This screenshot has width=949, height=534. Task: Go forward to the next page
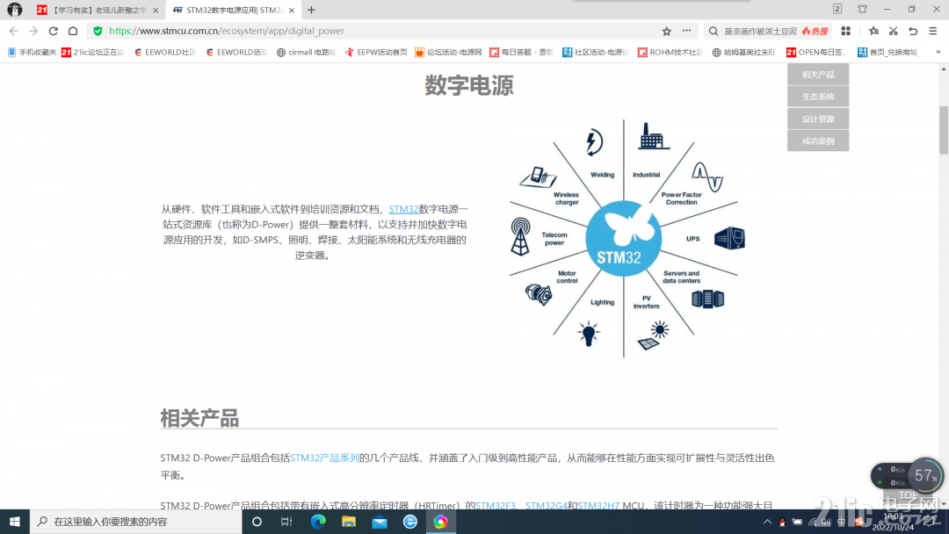coord(33,31)
